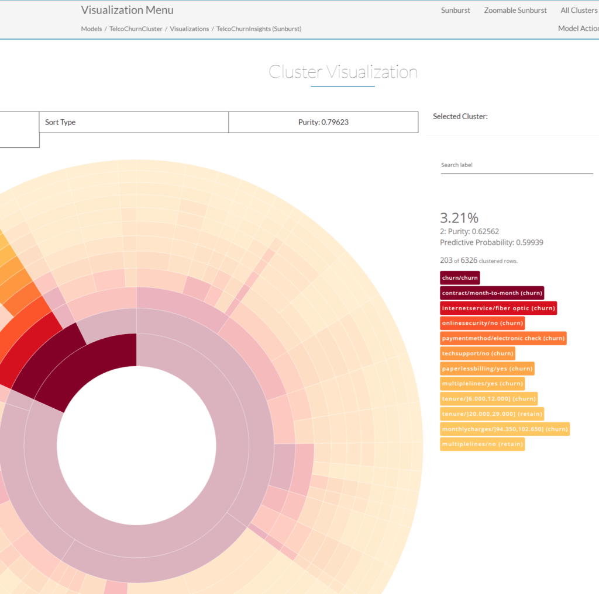Click the Model Actions menu
599x594 pixels.
coord(578,29)
